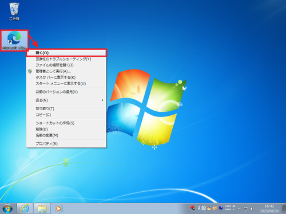This screenshot has height=214, width=286.
Task: Click the Show Desktop strip beside the clock
Action: 284,208
